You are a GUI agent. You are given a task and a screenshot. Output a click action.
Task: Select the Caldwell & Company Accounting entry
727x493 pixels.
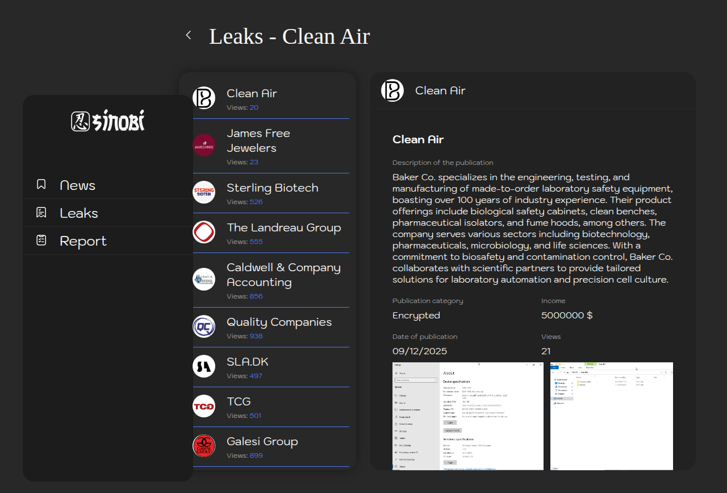click(x=283, y=275)
